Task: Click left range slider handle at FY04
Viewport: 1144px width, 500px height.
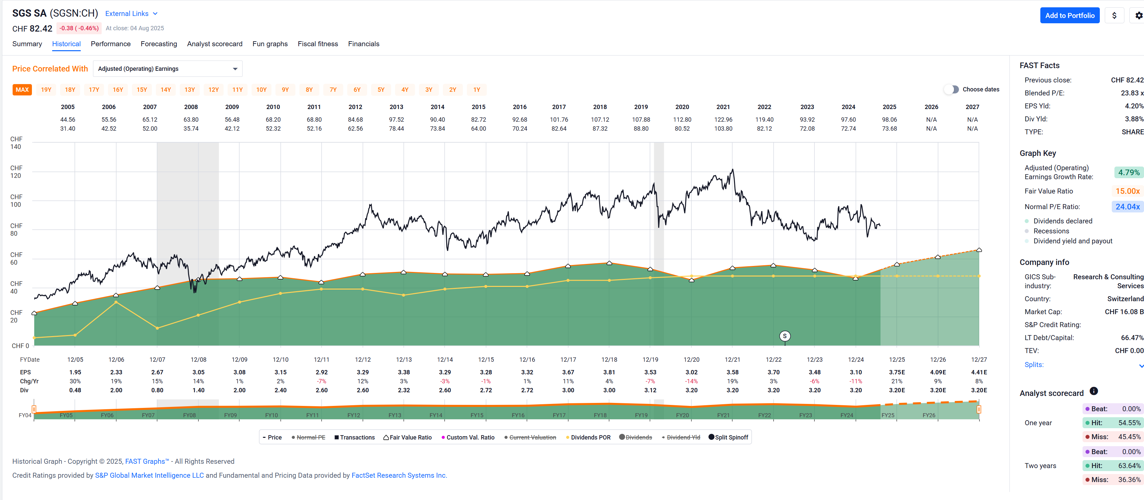Action: [34, 409]
